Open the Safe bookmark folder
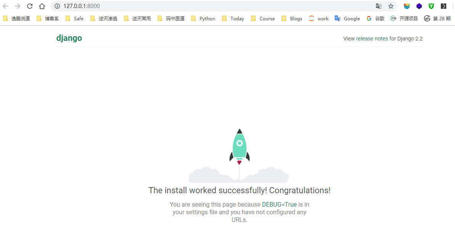Screen dimensions: 455x236 pyautogui.click(x=74, y=19)
